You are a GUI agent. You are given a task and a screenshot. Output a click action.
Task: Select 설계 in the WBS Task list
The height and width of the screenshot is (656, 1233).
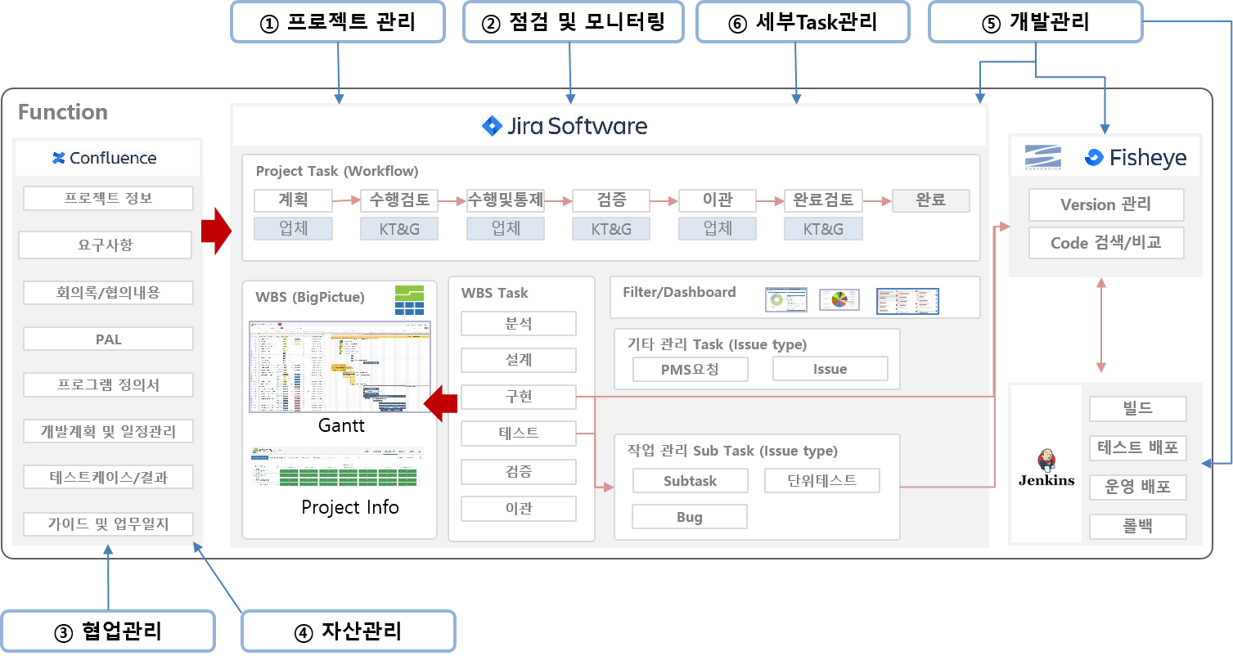coord(519,361)
